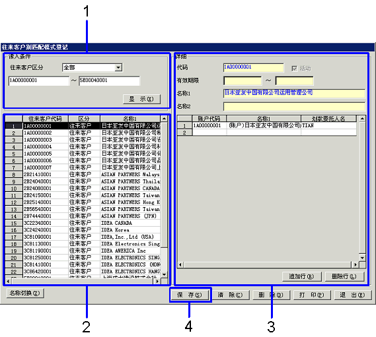Click the 打印(P) button

312,295
